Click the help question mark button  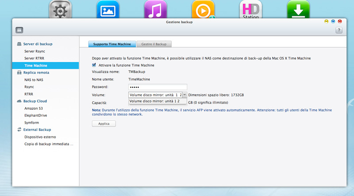[339, 30]
